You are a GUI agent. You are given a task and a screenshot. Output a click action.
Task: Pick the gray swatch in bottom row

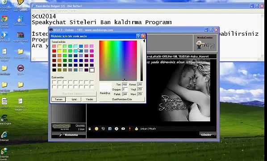(x=70, y=70)
